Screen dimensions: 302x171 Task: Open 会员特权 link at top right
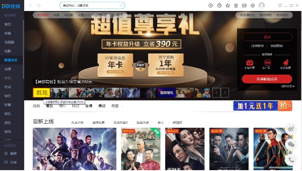[282, 15]
